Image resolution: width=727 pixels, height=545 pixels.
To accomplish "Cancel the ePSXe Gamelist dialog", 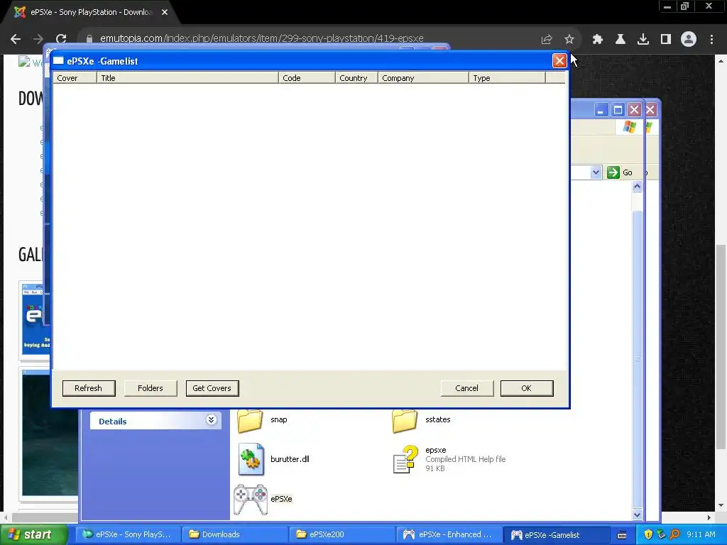I will [466, 388].
